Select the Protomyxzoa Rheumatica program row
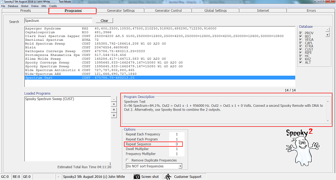 [160, 55]
